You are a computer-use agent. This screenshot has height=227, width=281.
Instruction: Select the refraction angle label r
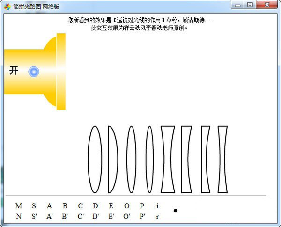[157, 217]
